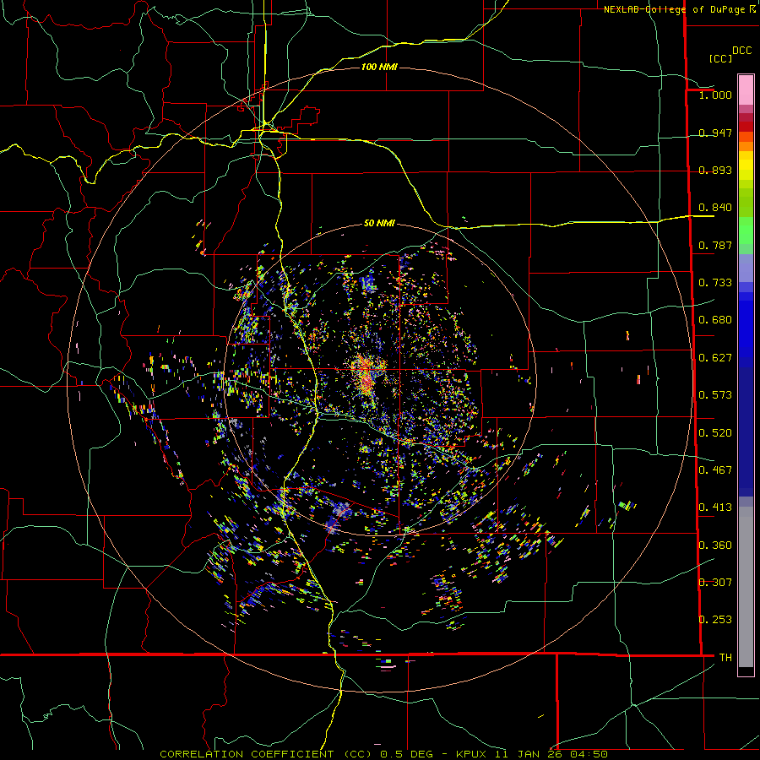Click the 0.893 scale value
Screen dimensions: 760x760
tap(715, 170)
